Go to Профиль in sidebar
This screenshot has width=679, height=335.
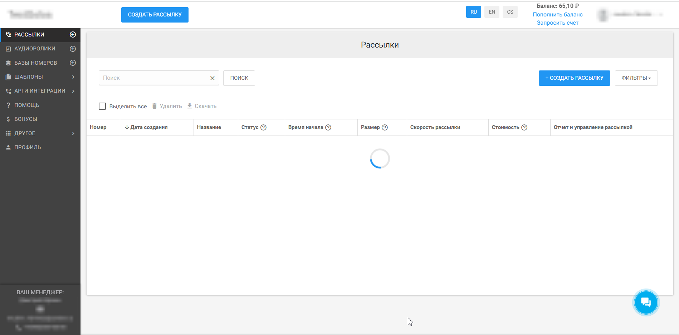28,147
